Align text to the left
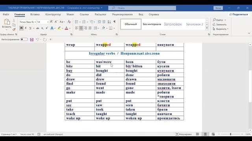Screen dimensions: 252x141 pos(76,28)
